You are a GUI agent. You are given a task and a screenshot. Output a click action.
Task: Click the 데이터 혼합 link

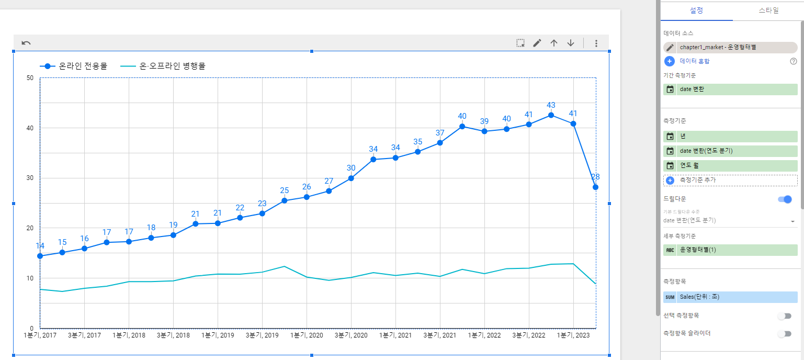click(695, 61)
